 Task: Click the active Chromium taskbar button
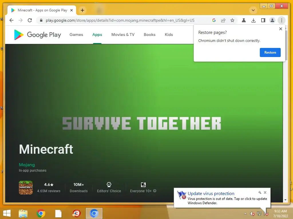point(94,213)
